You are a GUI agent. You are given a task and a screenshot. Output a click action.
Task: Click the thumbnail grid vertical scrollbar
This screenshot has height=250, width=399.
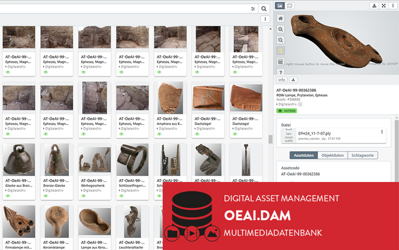tap(270, 139)
